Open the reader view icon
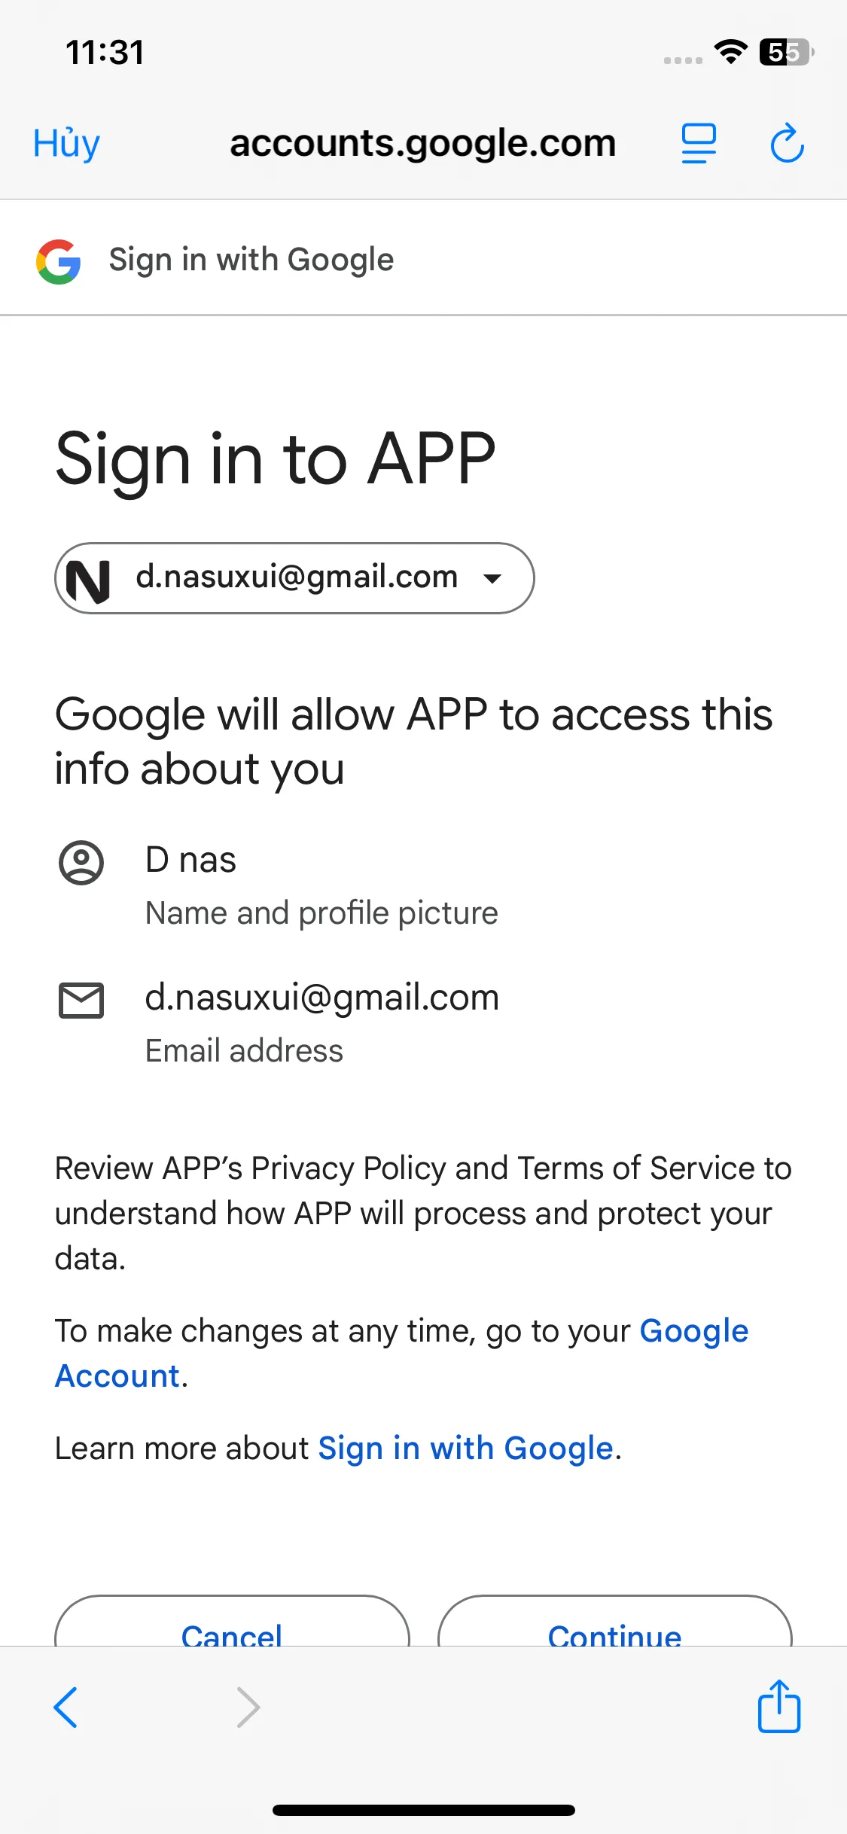This screenshot has height=1834, width=847. (x=698, y=143)
